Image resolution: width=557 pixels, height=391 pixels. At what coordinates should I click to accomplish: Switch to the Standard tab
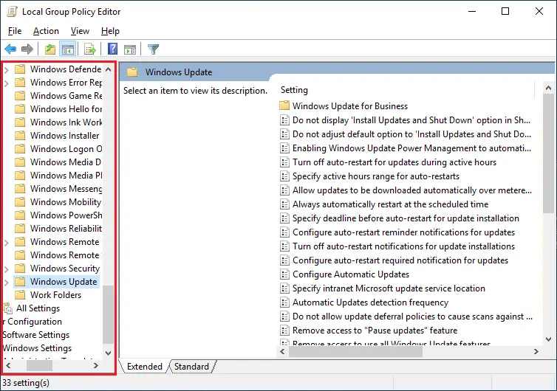[x=191, y=366]
